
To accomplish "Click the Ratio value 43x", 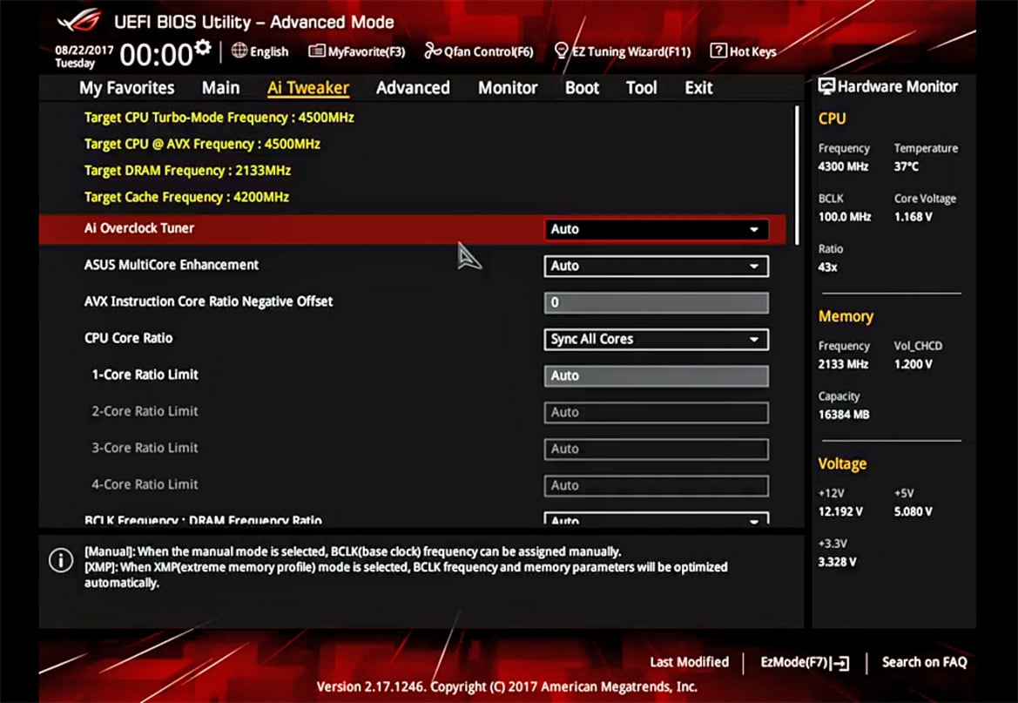I will point(828,267).
